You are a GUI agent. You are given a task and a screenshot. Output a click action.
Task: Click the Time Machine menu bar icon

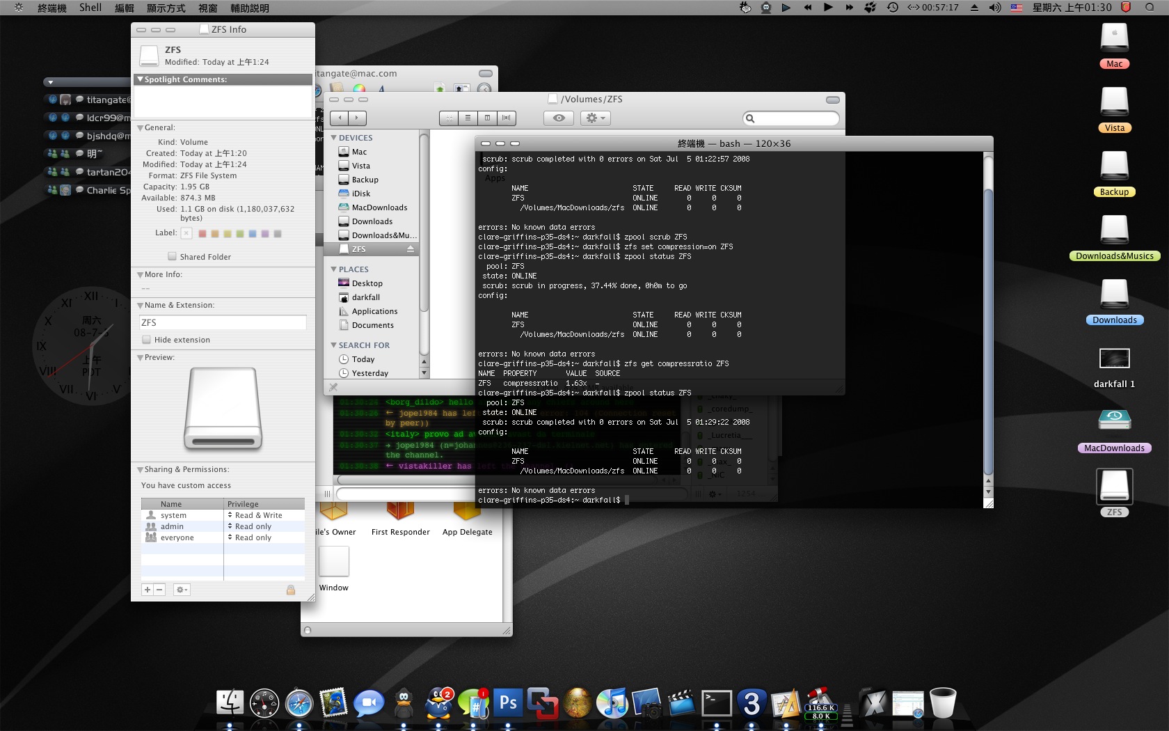tap(893, 8)
